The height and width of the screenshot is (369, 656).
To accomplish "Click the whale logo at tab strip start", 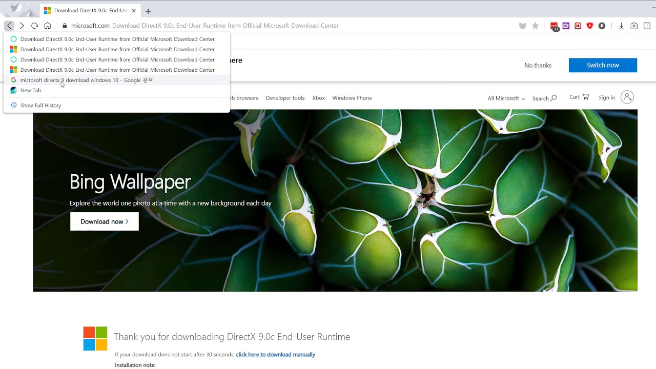I will 17,9.
